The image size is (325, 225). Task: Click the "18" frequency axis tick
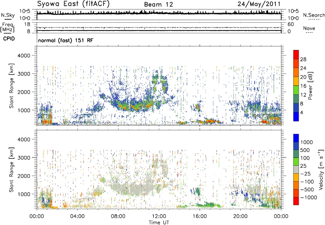pos(27,24)
